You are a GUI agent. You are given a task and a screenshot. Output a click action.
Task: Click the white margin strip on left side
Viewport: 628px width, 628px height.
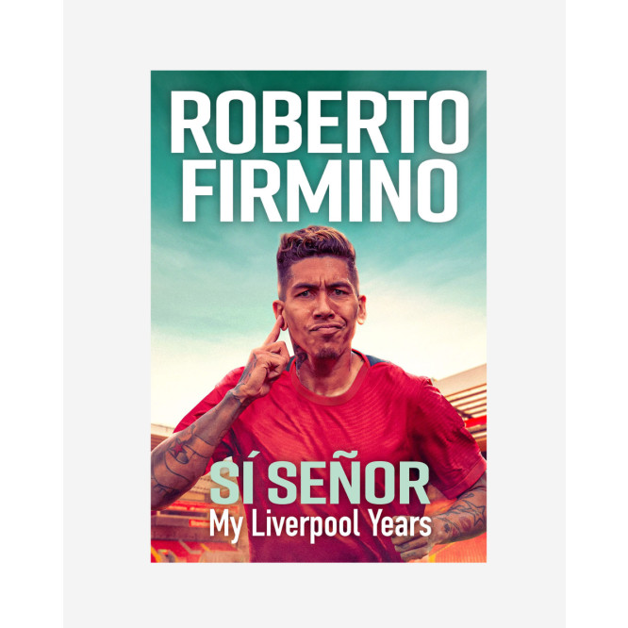pos(32,314)
